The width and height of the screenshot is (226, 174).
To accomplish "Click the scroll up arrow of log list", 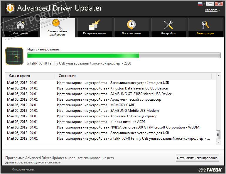I will tap(218, 75).
